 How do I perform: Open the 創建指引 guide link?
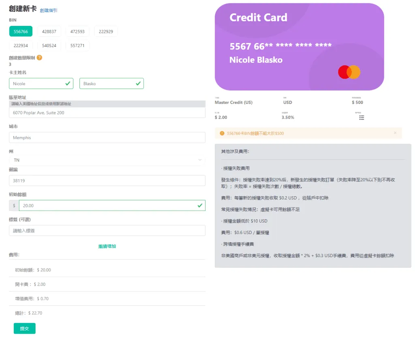(x=49, y=10)
